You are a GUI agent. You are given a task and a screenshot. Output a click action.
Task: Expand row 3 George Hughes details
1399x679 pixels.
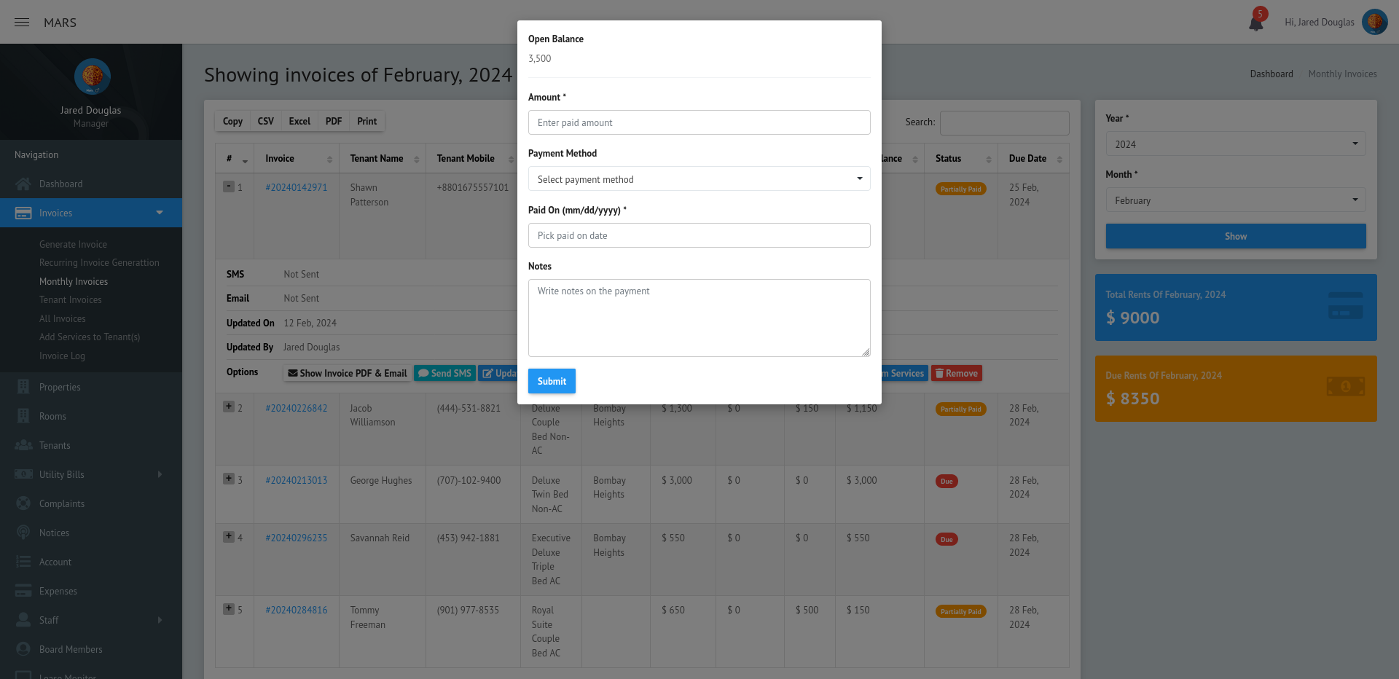tap(229, 479)
